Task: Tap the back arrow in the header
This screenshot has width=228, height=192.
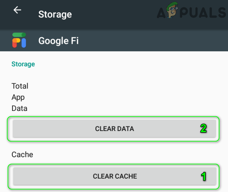Action: [x=17, y=10]
